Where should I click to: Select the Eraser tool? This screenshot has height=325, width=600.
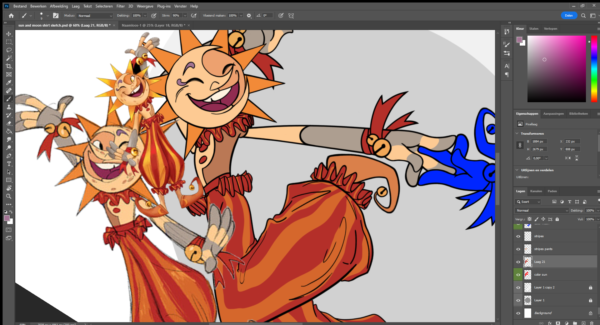coord(9,123)
